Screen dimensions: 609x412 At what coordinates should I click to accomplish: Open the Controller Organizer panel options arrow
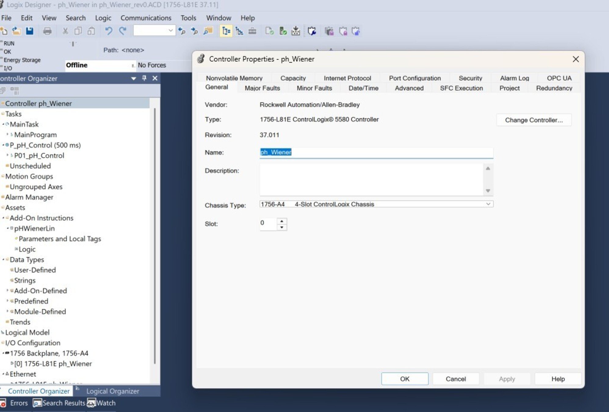point(133,79)
